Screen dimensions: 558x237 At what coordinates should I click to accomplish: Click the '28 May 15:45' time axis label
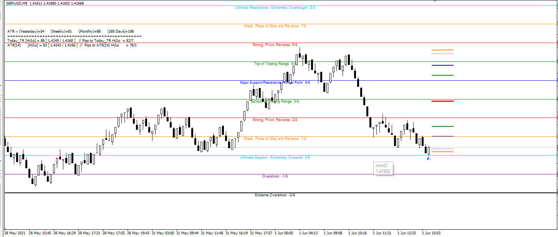[x=40, y=233]
